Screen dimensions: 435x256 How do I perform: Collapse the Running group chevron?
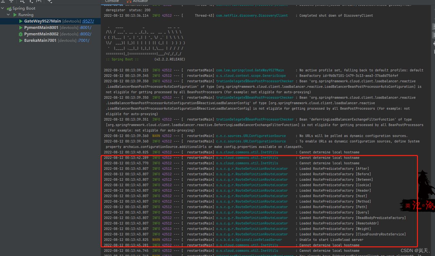(x=8, y=15)
